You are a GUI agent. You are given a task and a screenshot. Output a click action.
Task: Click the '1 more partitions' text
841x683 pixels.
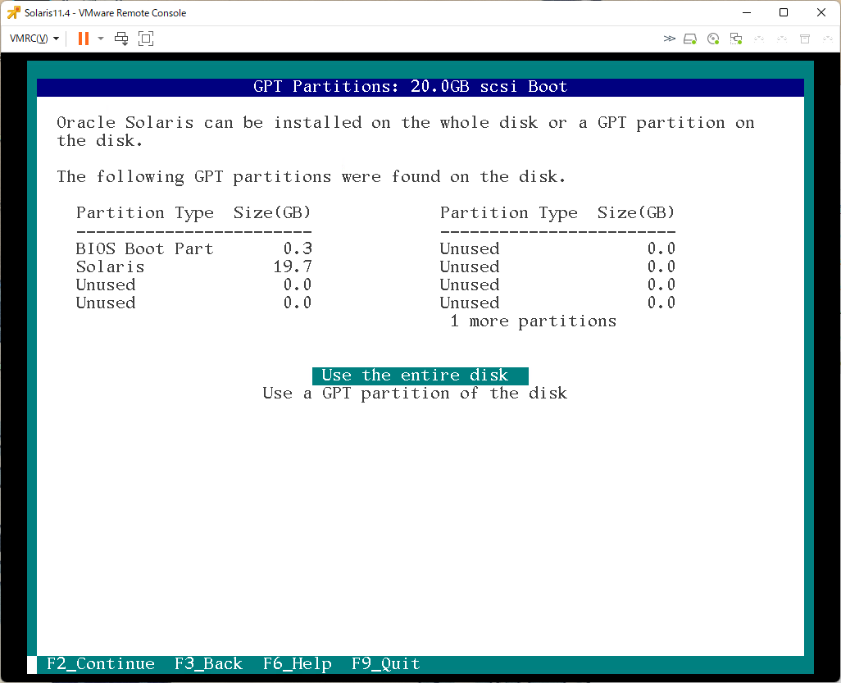pyautogui.click(x=533, y=321)
